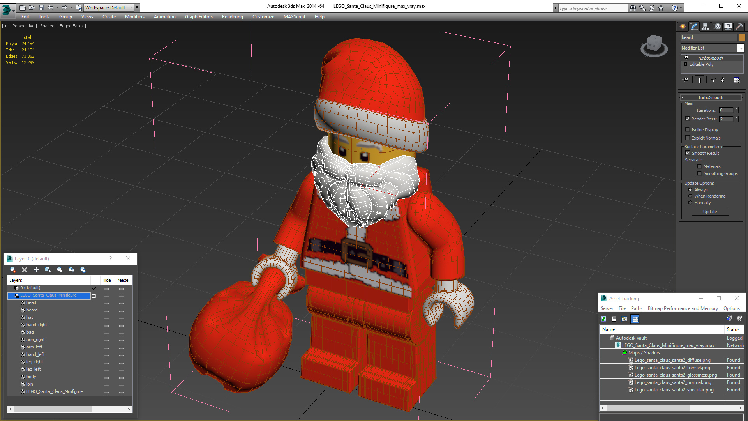Click Create New Layer icon in Layer dialog
This screenshot has width=748, height=421.
(x=13, y=270)
